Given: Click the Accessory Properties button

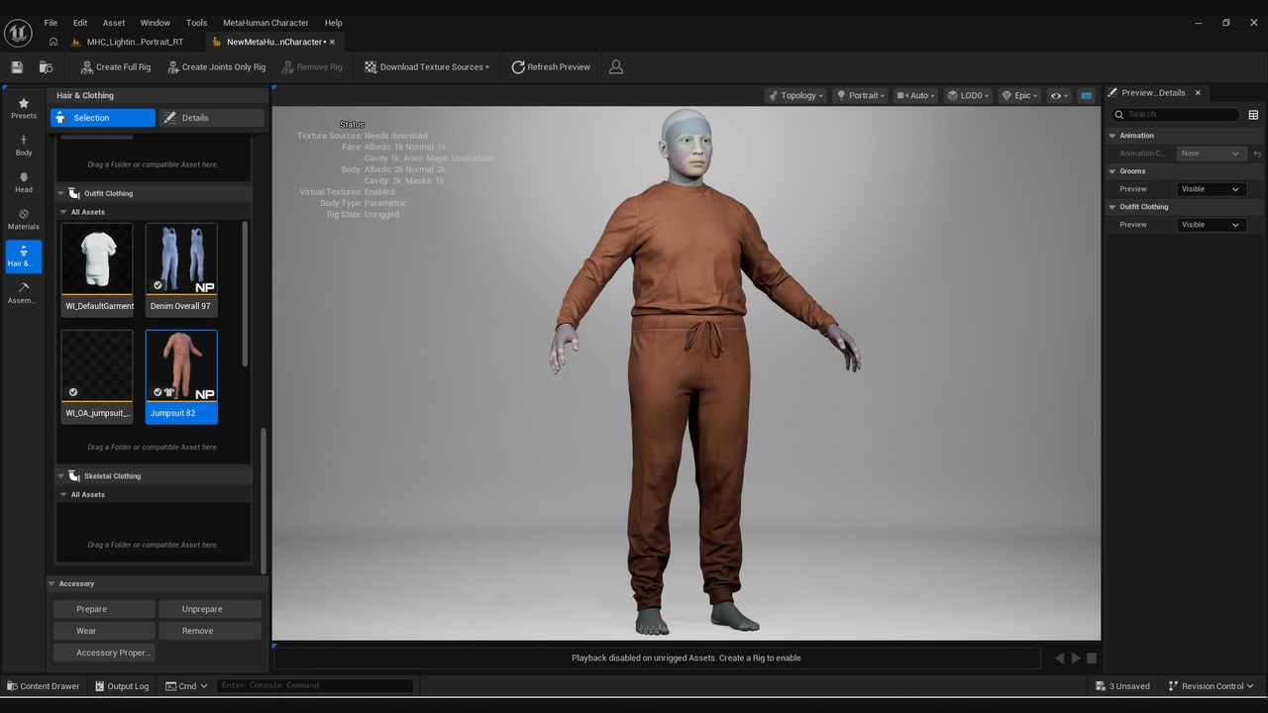Looking at the screenshot, I should [104, 653].
